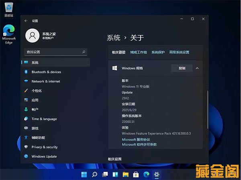Click the Network wifi icon in the sidebar
Image resolution: width=241 pixels, height=180 pixels.
click(x=26, y=81)
